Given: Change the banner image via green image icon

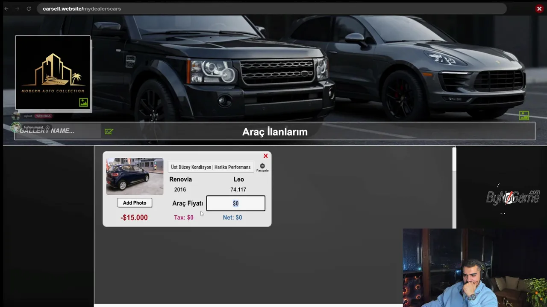Looking at the screenshot, I should [x=524, y=115].
